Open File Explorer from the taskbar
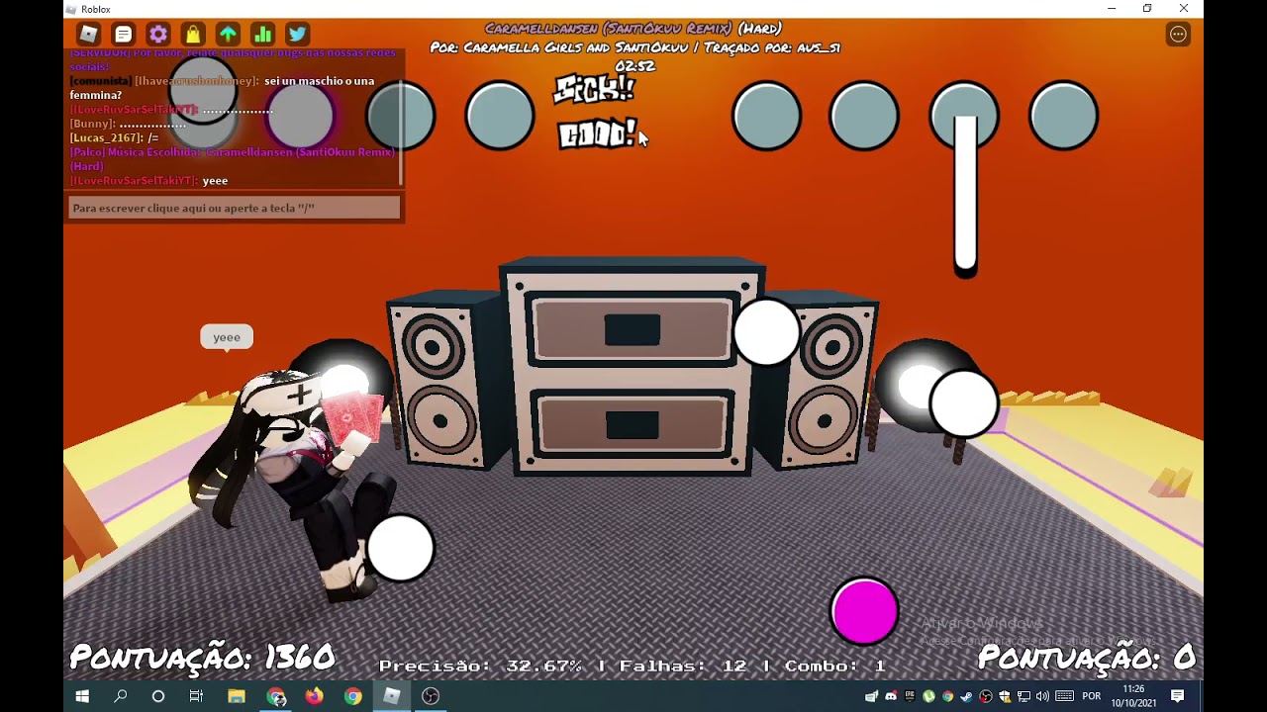The width and height of the screenshot is (1267, 712). click(237, 696)
